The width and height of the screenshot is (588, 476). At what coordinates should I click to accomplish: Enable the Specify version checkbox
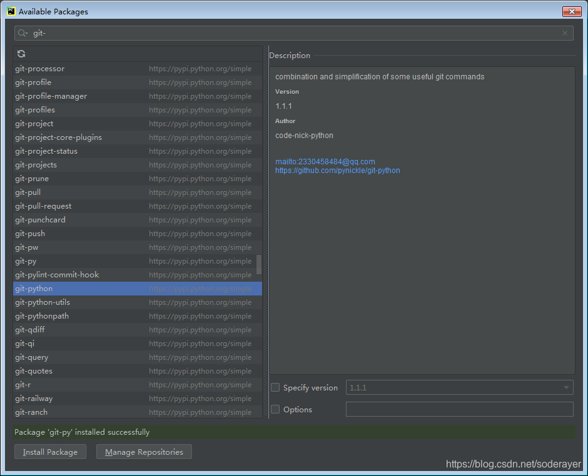point(275,387)
